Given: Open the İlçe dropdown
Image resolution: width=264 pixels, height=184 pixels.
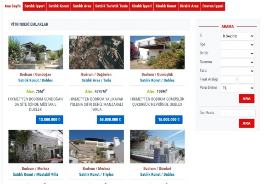Looking at the screenshot, I should 237,45.
